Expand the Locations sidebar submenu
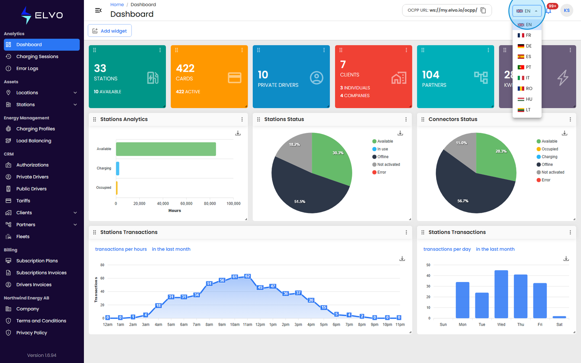Screen dimensions: 581x363 [x=75, y=93]
